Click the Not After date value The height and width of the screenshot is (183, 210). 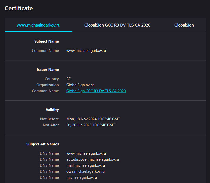point(91,125)
